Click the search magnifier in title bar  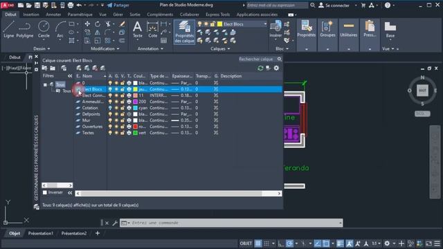pyautogui.click(x=312, y=5)
